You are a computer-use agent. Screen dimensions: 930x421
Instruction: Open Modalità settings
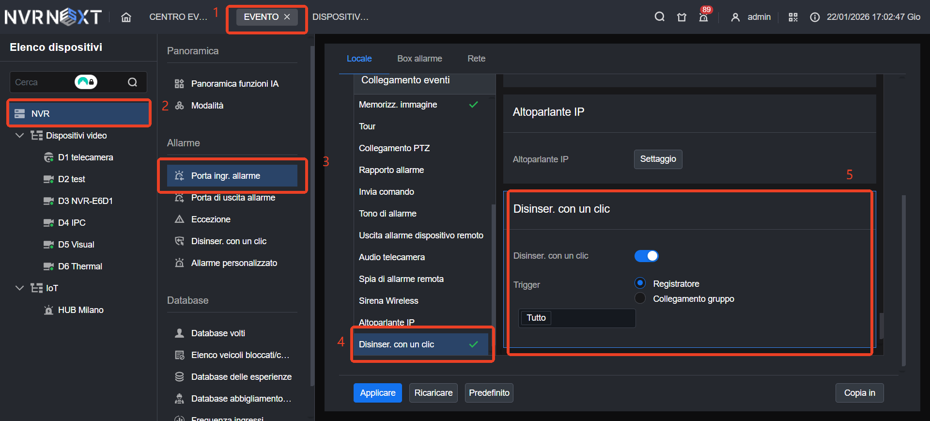232,106
